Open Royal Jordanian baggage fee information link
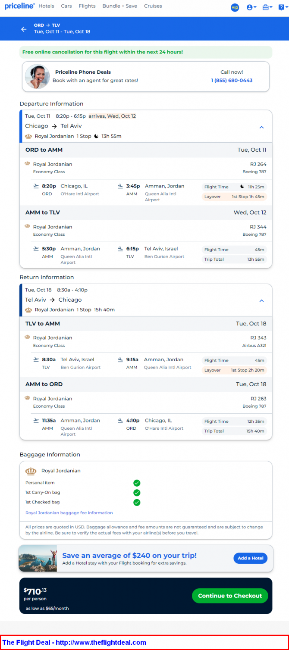 point(69,513)
